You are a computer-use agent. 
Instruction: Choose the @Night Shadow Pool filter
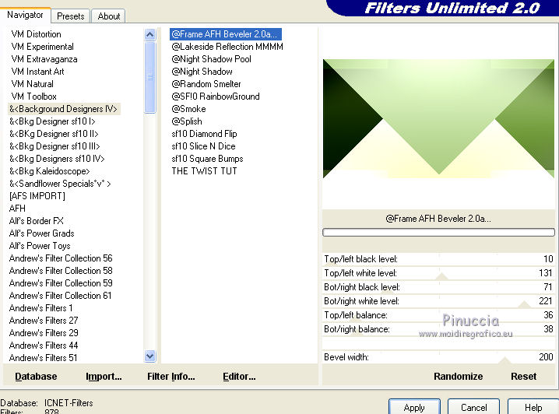click(x=211, y=59)
